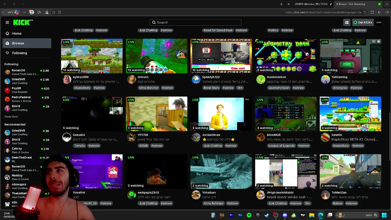Open the Kick hamburger sidebar menu
The height and width of the screenshot is (220, 391).
tap(7, 22)
